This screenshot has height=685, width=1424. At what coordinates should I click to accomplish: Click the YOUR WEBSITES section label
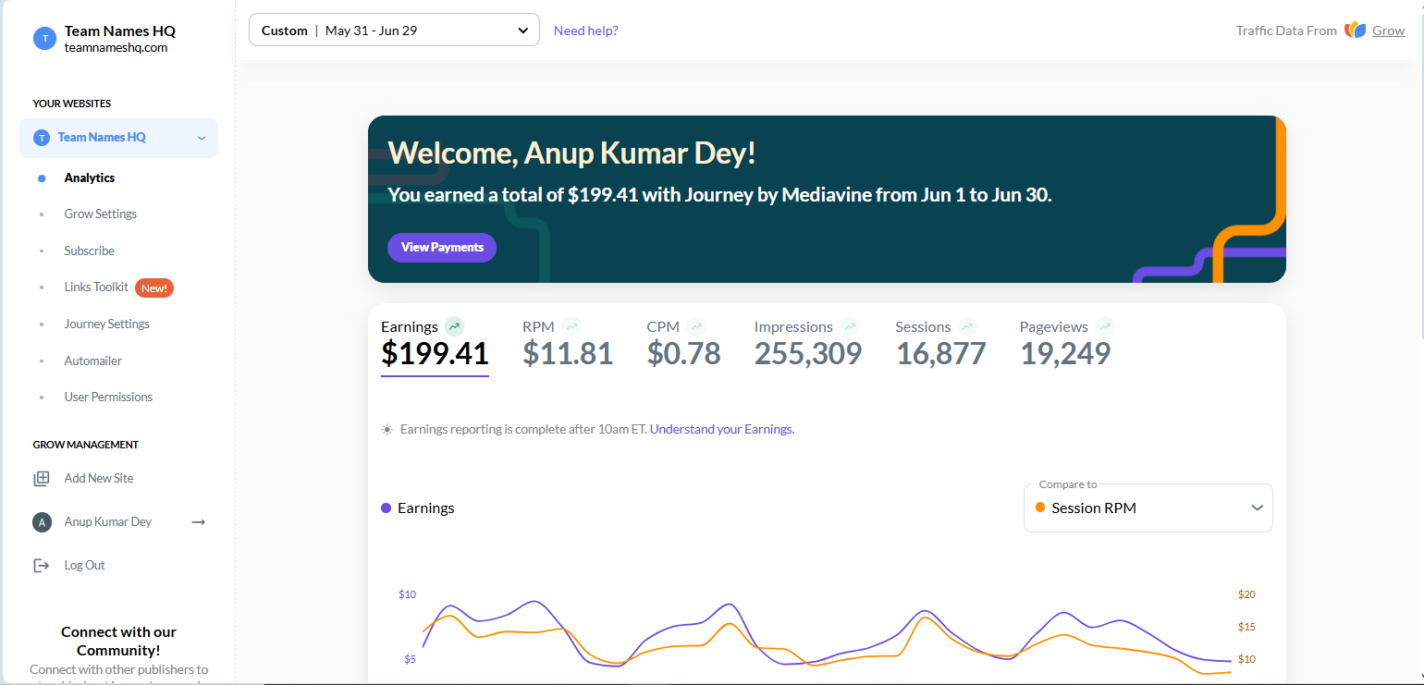[72, 104]
